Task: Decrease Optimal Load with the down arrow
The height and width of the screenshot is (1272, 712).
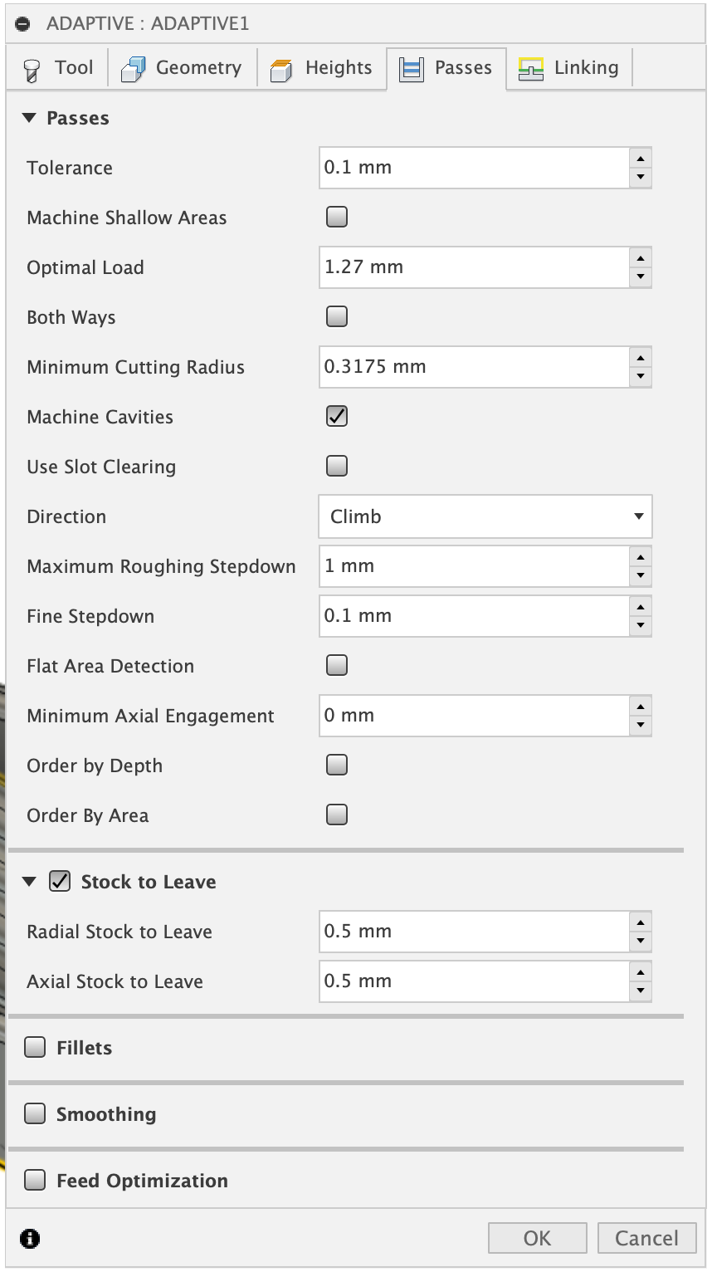Action: point(640,276)
